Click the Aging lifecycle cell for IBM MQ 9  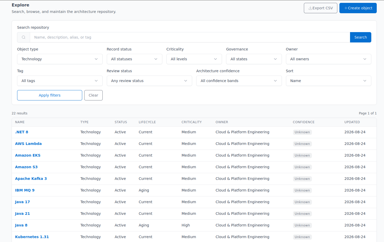(144, 190)
